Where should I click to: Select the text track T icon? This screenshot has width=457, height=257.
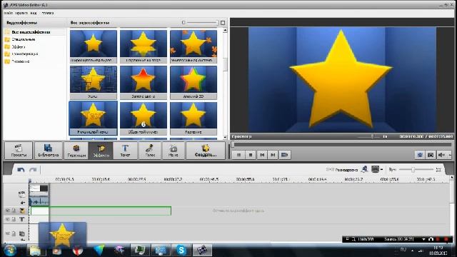click(22, 219)
